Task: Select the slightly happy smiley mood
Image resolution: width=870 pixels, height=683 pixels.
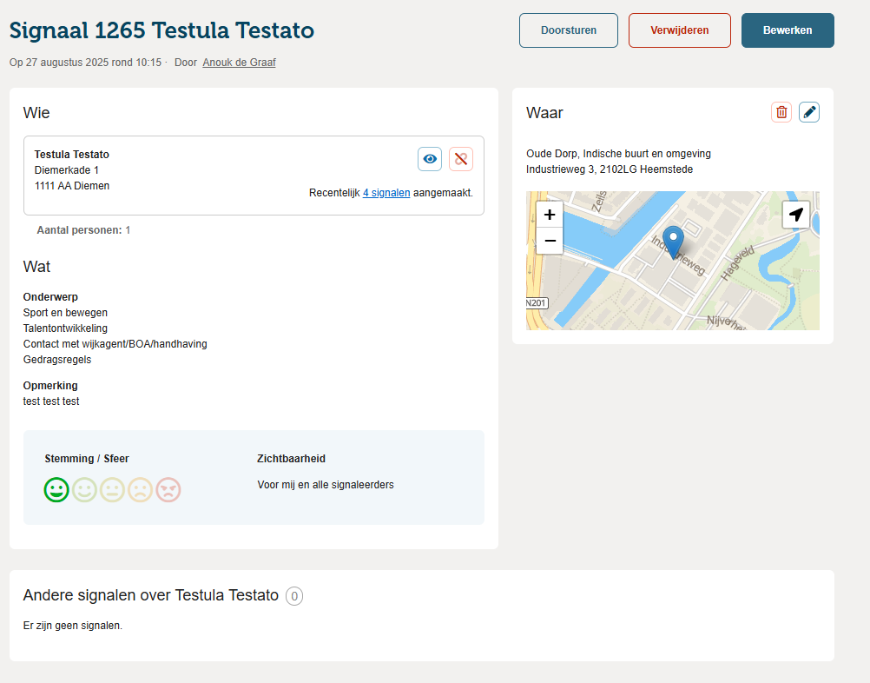Action: 84,490
